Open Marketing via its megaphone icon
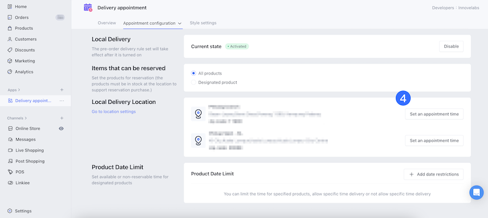The image size is (488, 218). [x=10, y=61]
